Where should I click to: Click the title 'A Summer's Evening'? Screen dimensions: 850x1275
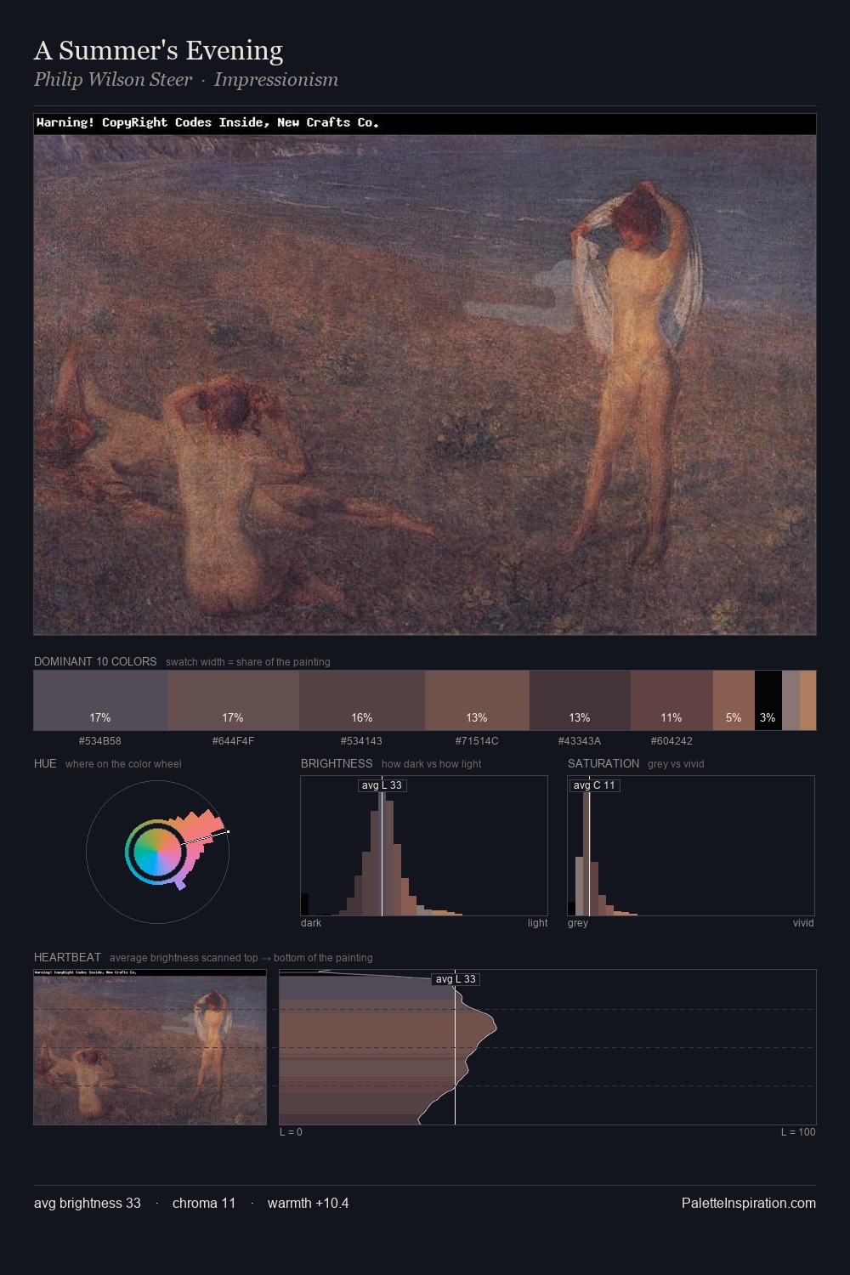(x=158, y=51)
